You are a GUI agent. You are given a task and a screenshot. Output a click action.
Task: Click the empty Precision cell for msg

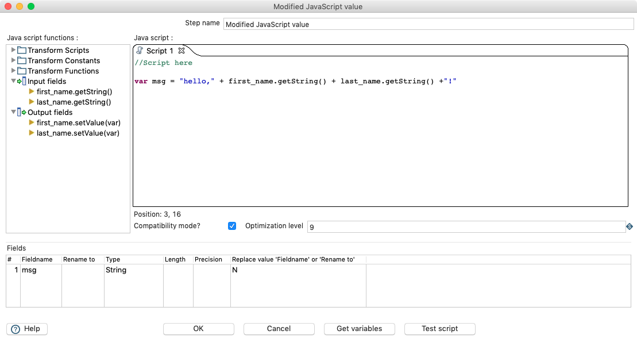point(211,270)
